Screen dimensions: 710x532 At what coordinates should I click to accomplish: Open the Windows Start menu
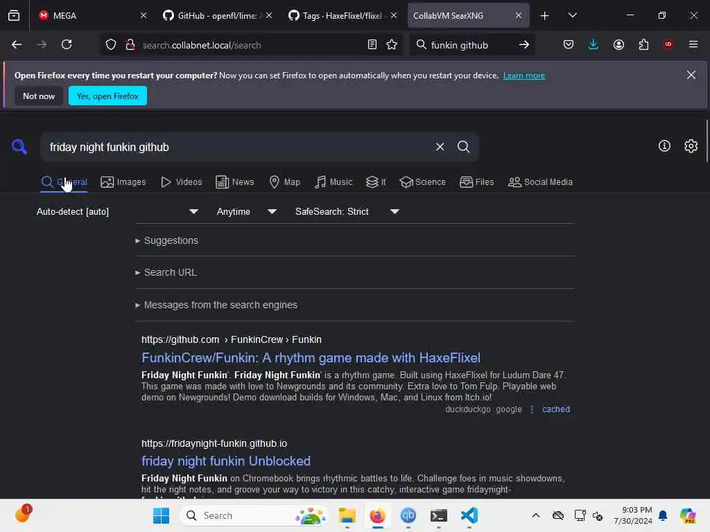point(161,515)
